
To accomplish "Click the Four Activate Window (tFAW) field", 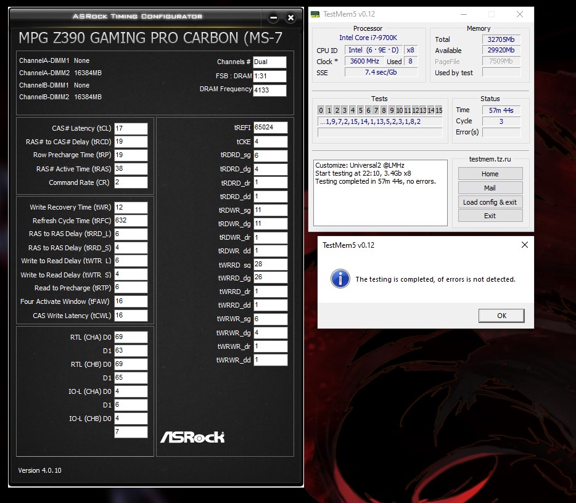I will [131, 301].
